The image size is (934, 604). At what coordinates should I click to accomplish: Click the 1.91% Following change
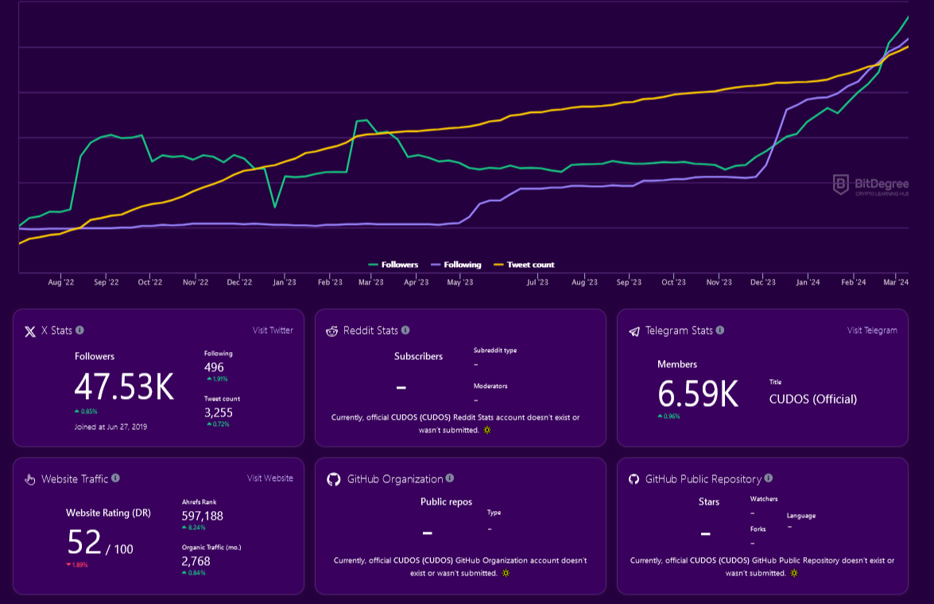point(217,379)
